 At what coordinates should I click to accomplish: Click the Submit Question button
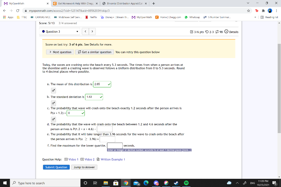[56, 167]
